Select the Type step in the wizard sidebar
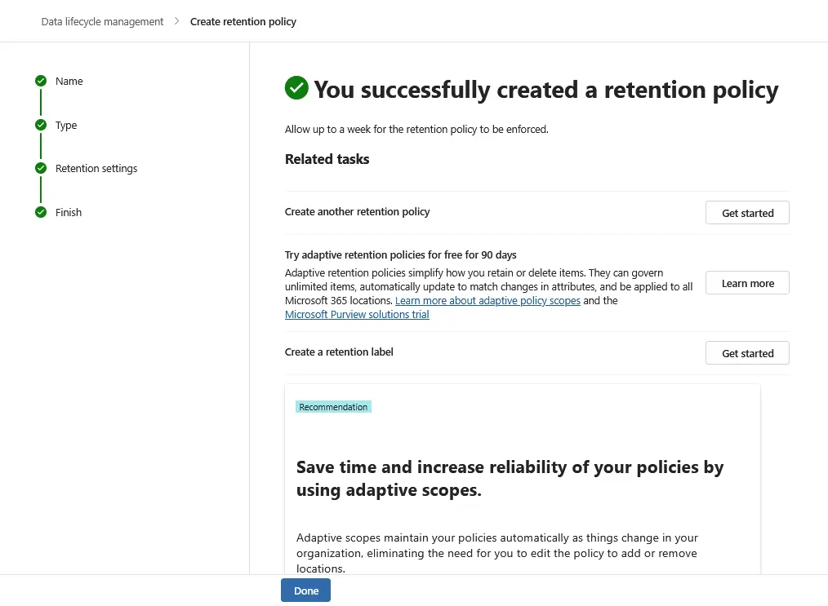This screenshot has height=606, width=828. pyautogui.click(x=66, y=125)
